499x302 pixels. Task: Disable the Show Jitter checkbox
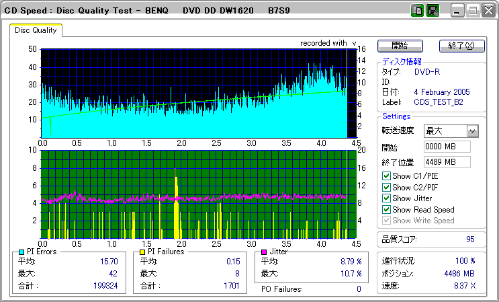386,198
